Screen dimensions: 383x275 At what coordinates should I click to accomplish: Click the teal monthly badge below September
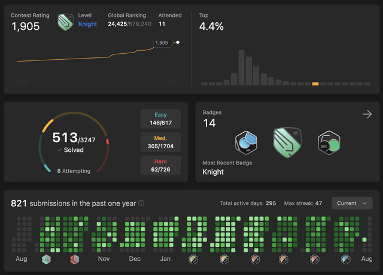[47, 259]
